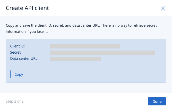Click the Done label in the footer
172x109 pixels.
point(157,102)
